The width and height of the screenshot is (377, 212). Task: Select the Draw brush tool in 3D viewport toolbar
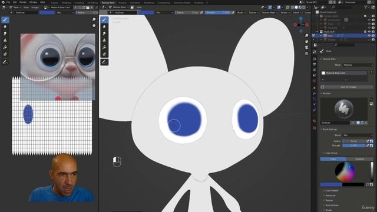coord(104,19)
